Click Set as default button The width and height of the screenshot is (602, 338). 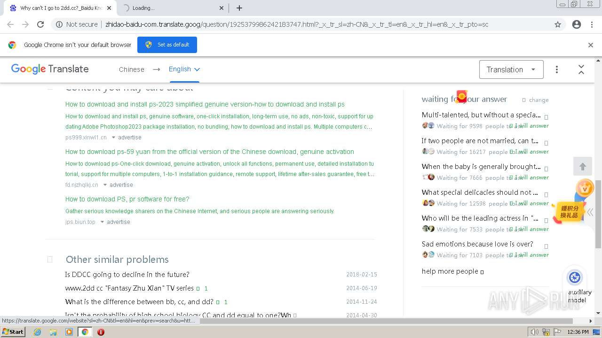[x=167, y=45]
